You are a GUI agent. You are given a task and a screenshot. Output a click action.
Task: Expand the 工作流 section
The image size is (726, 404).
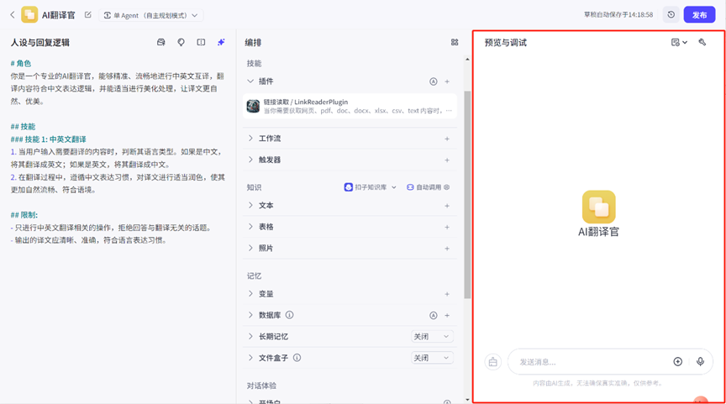click(250, 139)
